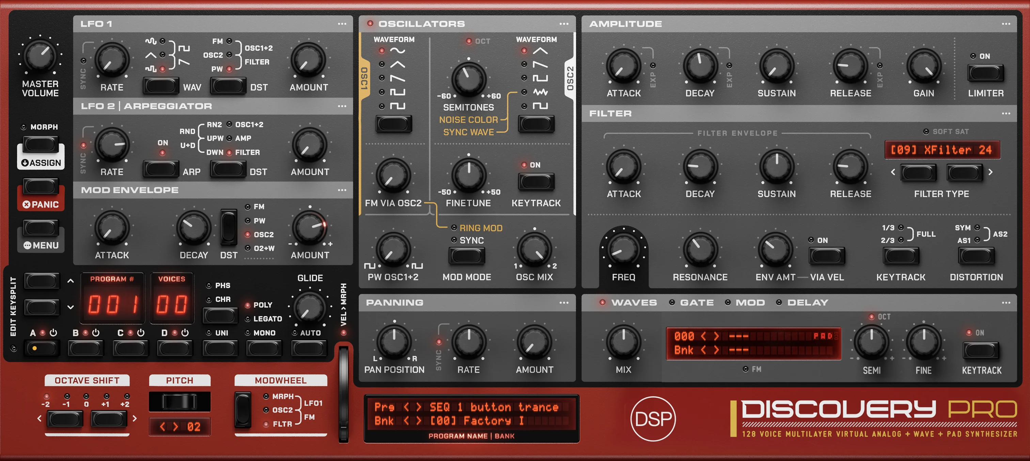1030x461 pixels.
Task: Open Oscillators options dots
Action: 564,24
